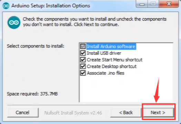
Task: Click the Arduino logo in the title bar
Action: coord(6,6)
